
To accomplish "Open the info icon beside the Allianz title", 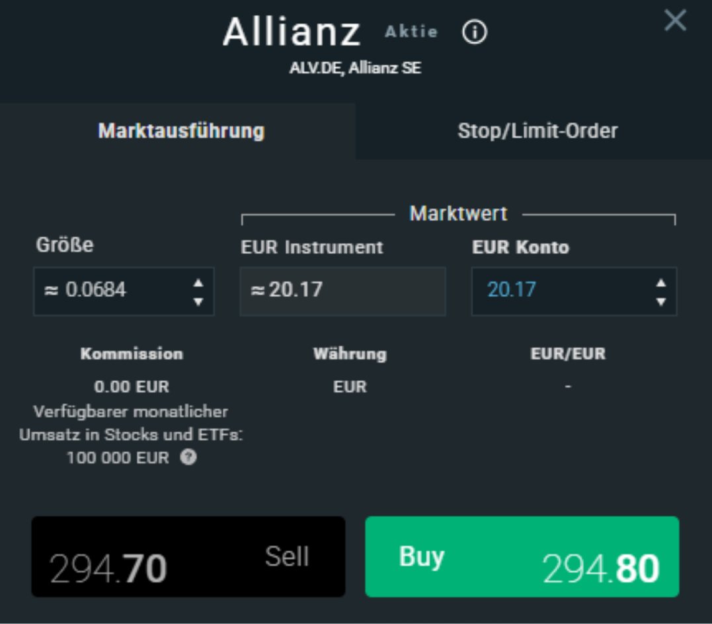I will (477, 31).
